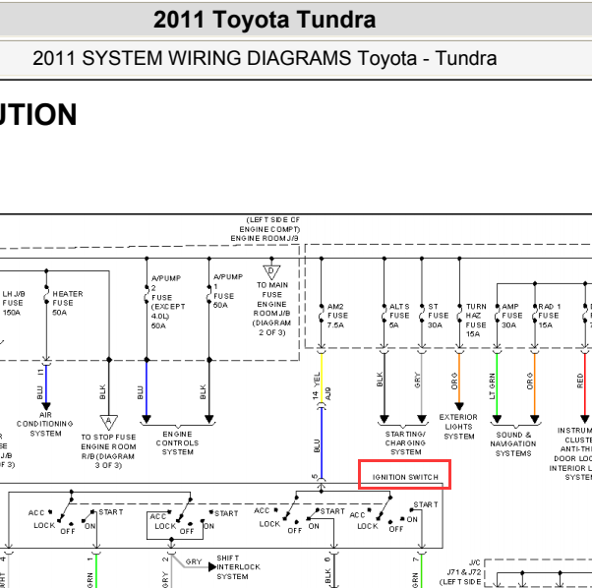Click the 'LT GRN' wire label
This screenshot has height=588, width=592.
point(492,386)
